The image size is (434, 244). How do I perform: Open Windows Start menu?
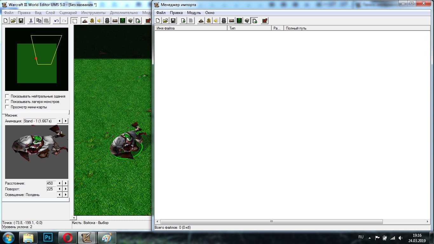tap(9, 237)
